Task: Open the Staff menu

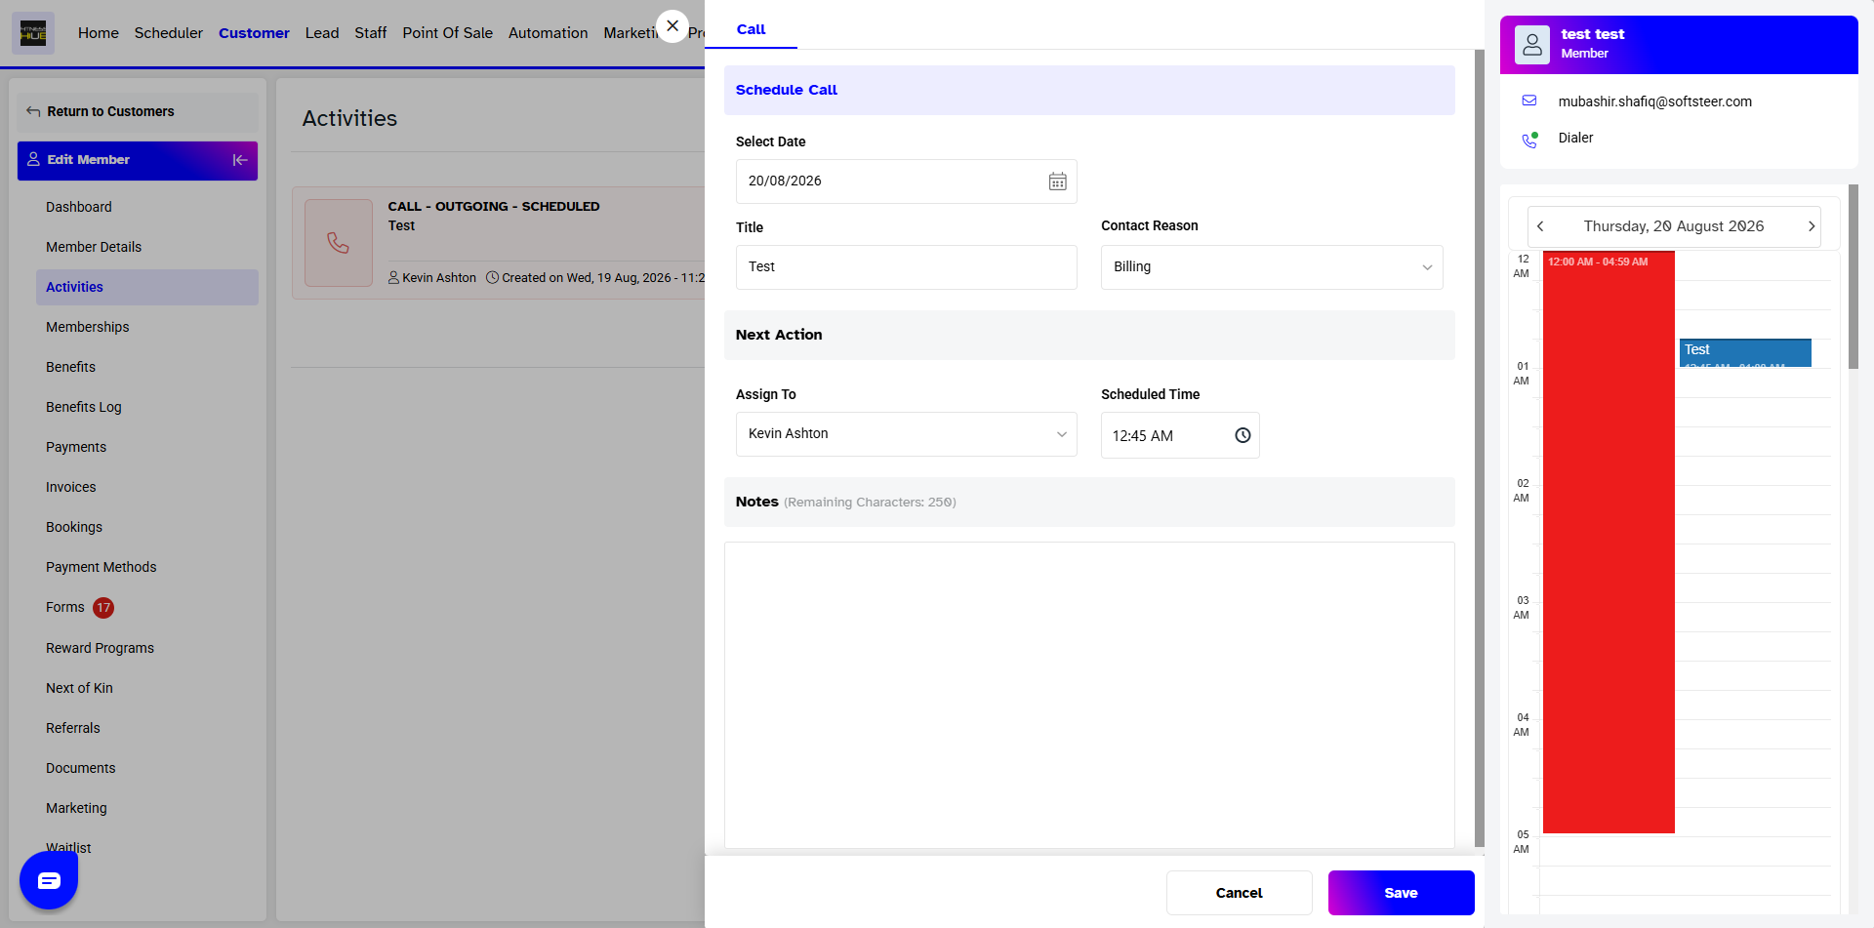Action: (371, 33)
